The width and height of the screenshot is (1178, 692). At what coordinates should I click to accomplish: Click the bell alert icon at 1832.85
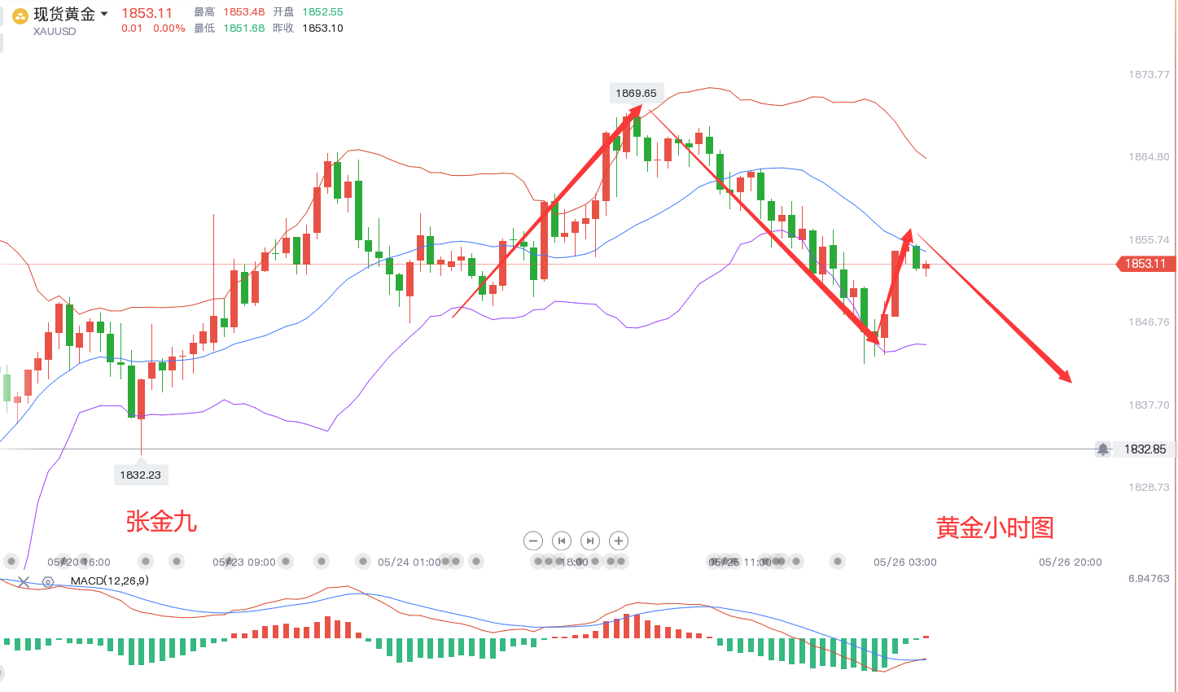point(1102,449)
